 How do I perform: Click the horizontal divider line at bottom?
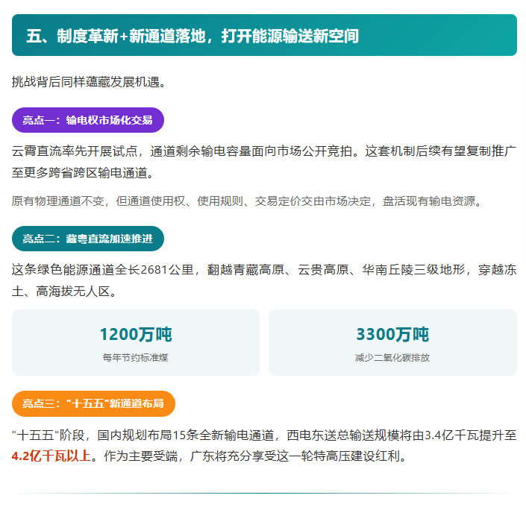[264, 494]
